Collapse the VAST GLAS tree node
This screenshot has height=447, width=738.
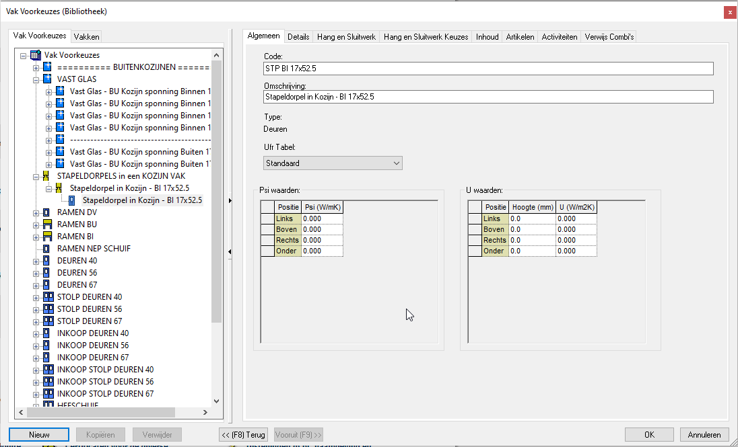coord(36,79)
